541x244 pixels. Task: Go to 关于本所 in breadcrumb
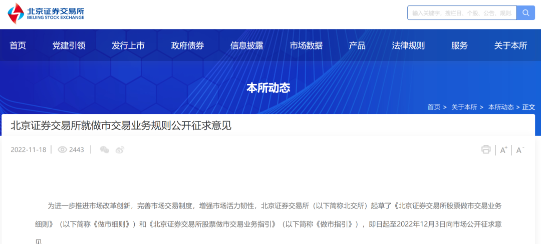(464, 107)
